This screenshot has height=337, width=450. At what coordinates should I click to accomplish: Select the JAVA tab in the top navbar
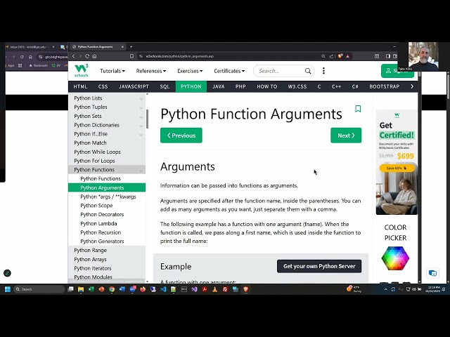pyautogui.click(x=219, y=86)
